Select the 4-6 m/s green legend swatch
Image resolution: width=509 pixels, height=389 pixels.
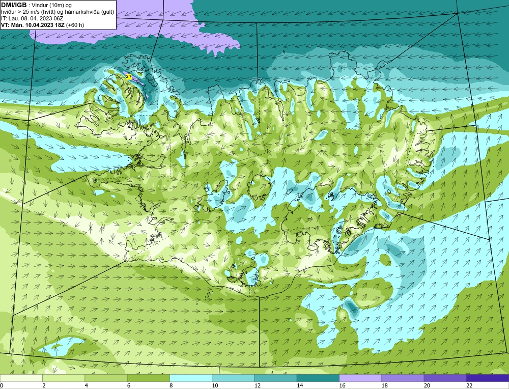coord(106,378)
